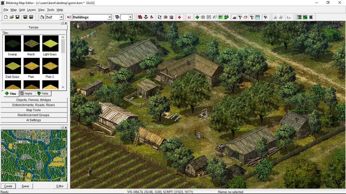Viewport: 346px width, 194px height.
Task: Click the red letter A toolbar icon
Action: [x=152, y=17]
